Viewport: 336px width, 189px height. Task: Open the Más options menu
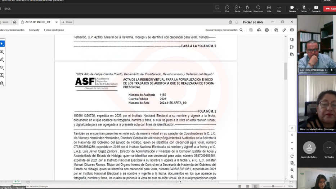(x=279, y=8)
